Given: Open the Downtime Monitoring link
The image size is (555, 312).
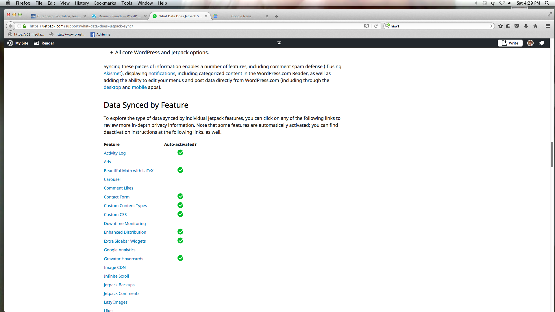Looking at the screenshot, I should click(x=125, y=224).
